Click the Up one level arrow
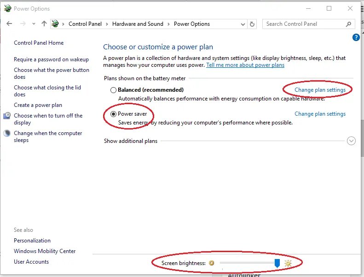The width and height of the screenshot is (364, 277). pos(44,24)
